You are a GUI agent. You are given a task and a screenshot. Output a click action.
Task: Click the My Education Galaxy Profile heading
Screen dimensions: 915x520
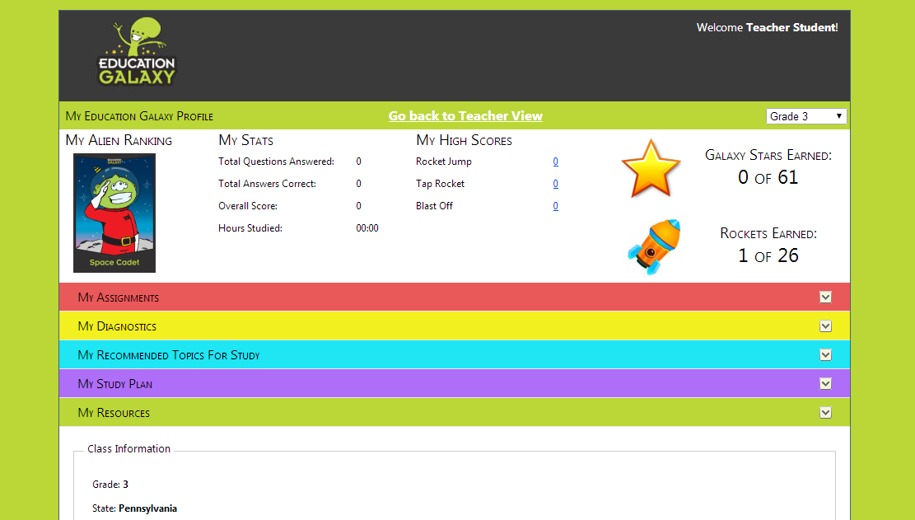pyautogui.click(x=139, y=116)
